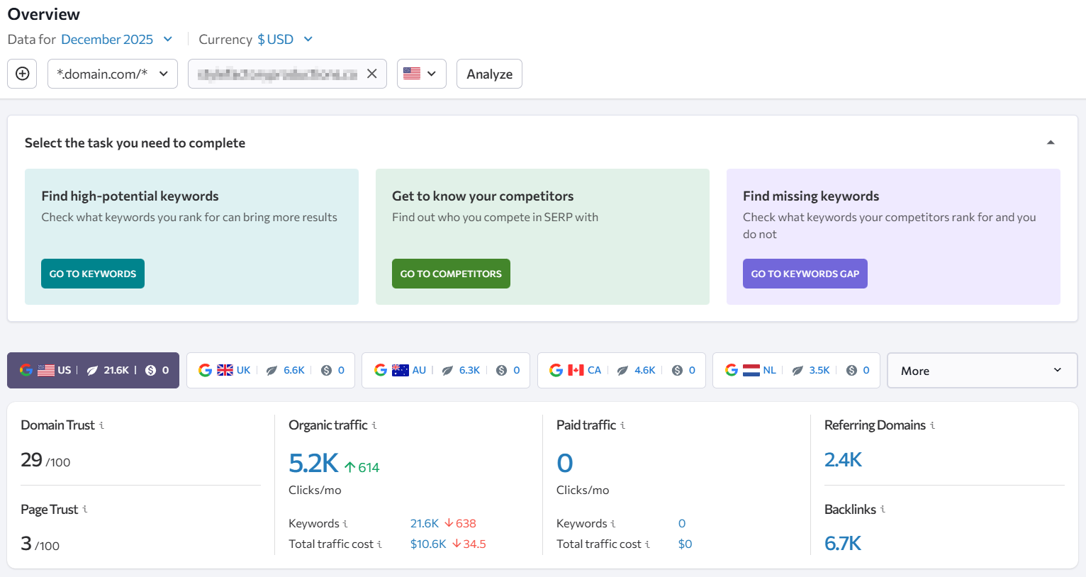1086x577 pixels.
Task: Click the plus icon to add another domain
Action: pos(22,73)
